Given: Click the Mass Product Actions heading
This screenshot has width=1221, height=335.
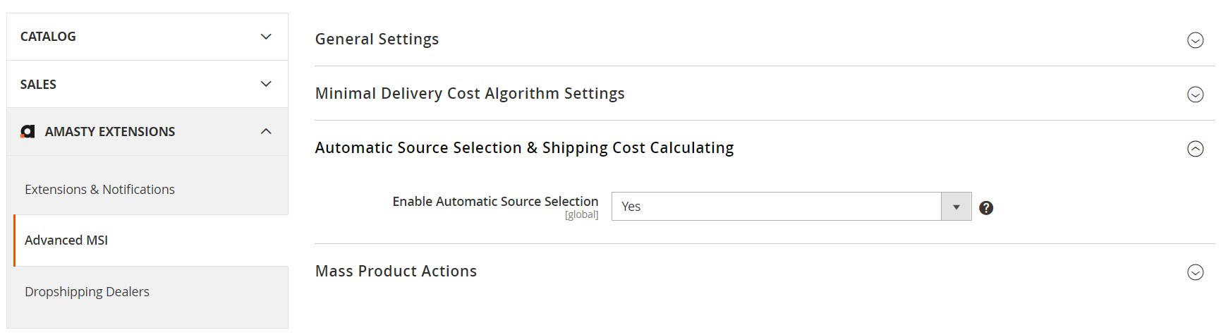Looking at the screenshot, I should (396, 272).
